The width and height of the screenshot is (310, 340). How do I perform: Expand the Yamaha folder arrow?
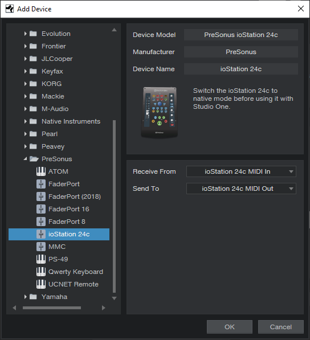[26, 297]
